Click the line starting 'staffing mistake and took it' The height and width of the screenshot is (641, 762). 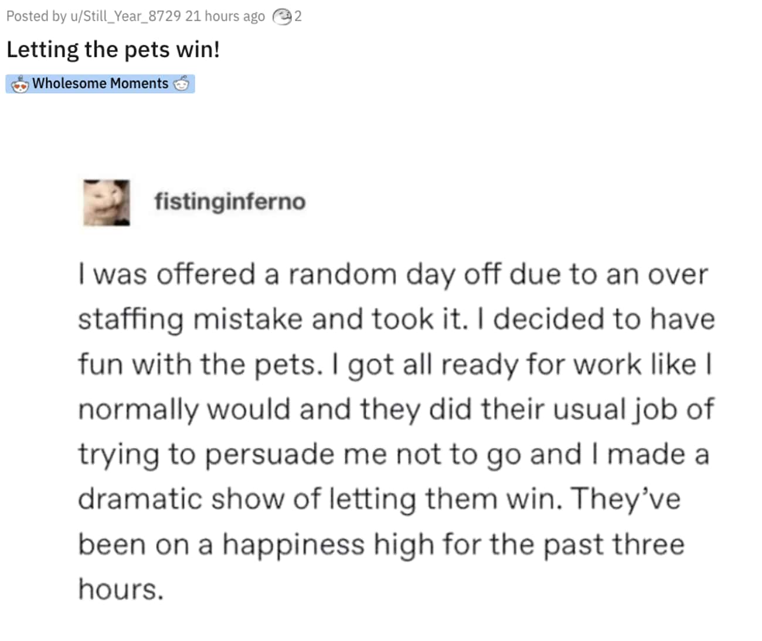pos(397,320)
